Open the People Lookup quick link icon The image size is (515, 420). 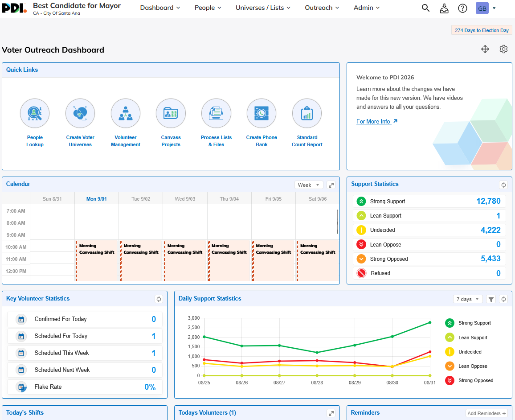pyautogui.click(x=35, y=113)
